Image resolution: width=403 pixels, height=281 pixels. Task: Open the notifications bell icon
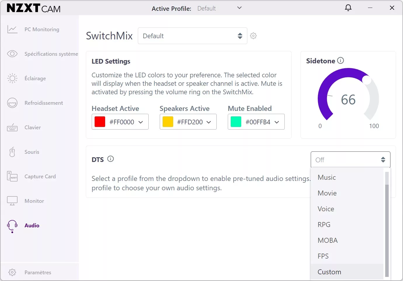pos(348,8)
